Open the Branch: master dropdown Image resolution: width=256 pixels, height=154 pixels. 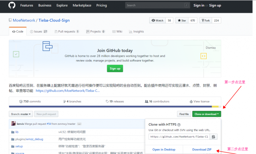point(21,114)
